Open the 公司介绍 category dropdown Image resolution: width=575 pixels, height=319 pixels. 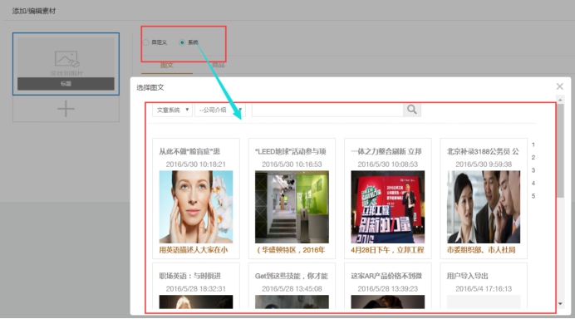point(219,110)
